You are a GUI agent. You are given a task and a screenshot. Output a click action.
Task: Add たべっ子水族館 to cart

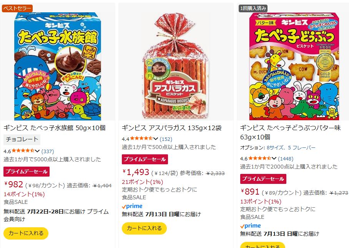[26, 233]
